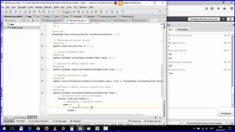Open project view settings gear icon
Viewport: 235px width, 132px height.
point(33,21)
